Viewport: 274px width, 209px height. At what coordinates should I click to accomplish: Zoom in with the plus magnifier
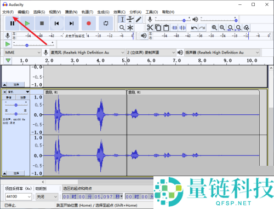pyautogui.click(x=214, y=28)
